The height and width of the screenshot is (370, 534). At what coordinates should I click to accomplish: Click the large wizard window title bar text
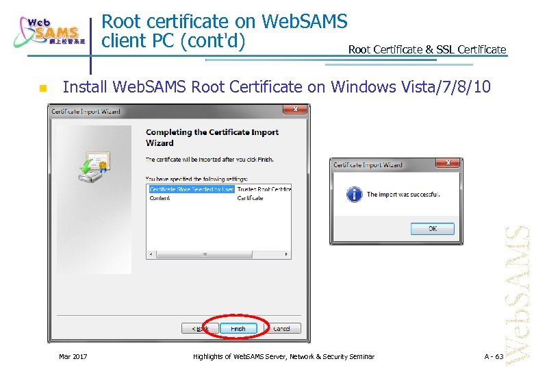coord(86,112)
